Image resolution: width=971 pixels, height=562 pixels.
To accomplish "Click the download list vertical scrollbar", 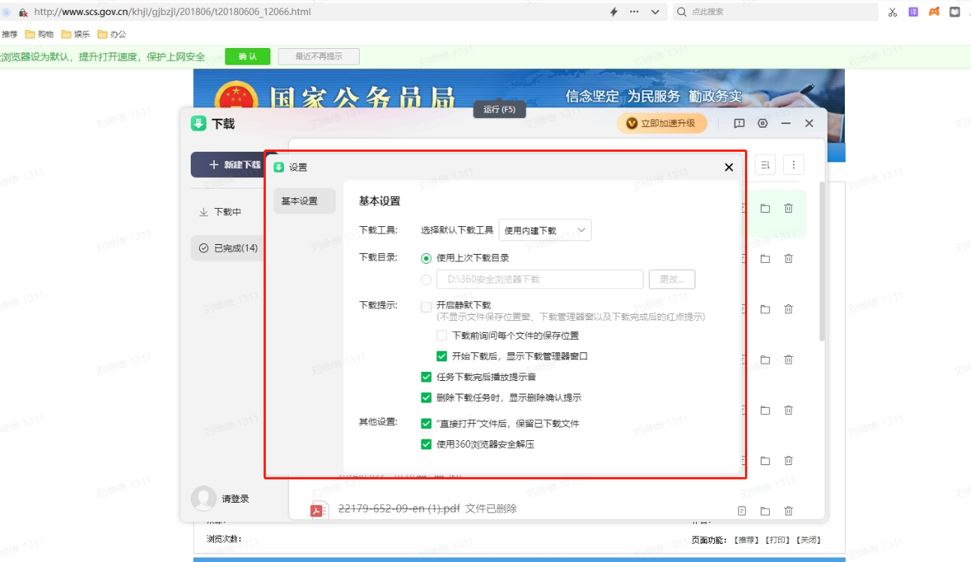I will click(x=822, y=261).
